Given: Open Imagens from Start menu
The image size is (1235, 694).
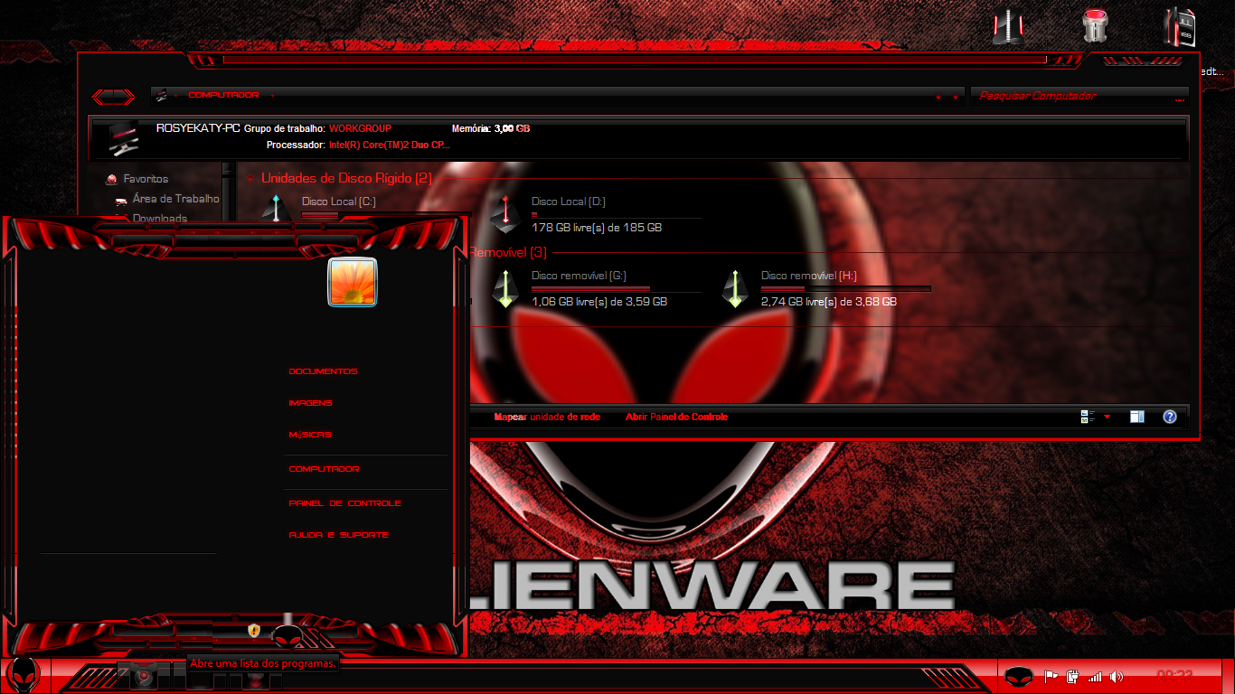Looking at the screenshot, I should click(310, 403).
